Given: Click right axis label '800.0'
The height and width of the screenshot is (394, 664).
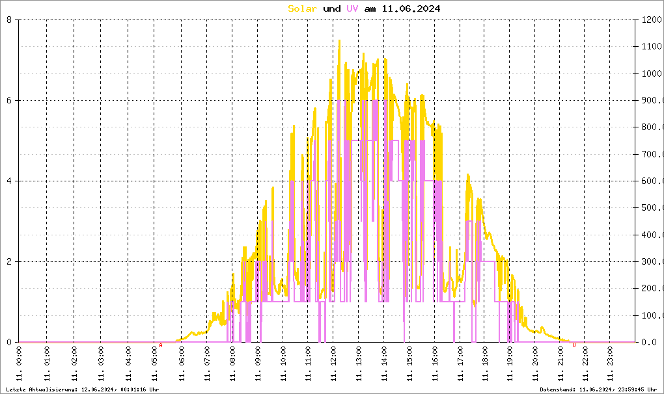Looking at the screenshot, I should 652,127.
